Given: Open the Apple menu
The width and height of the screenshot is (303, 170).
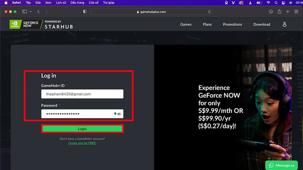Looking at the screenshot, I should pos(6,3).
